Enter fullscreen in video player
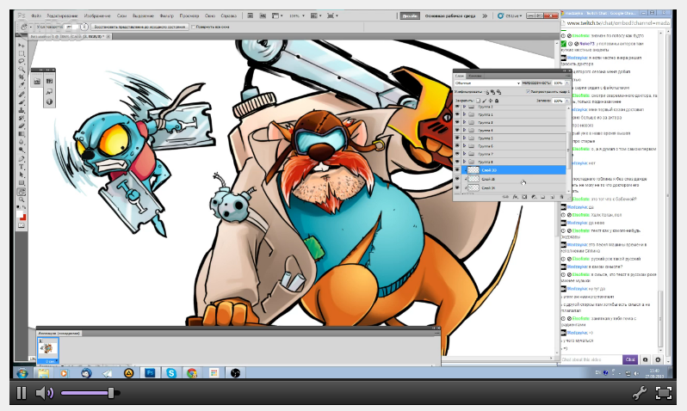This screenshot has height=411, width=687. (x=664, y=393)
